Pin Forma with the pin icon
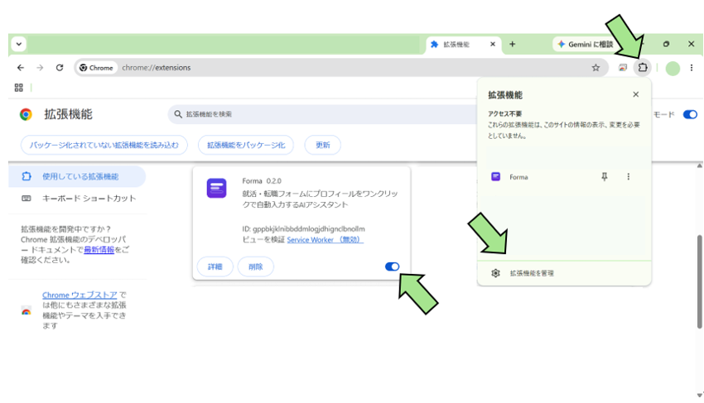Image resolution: width=704 pixels, height=403 pixels. (605, 177)
